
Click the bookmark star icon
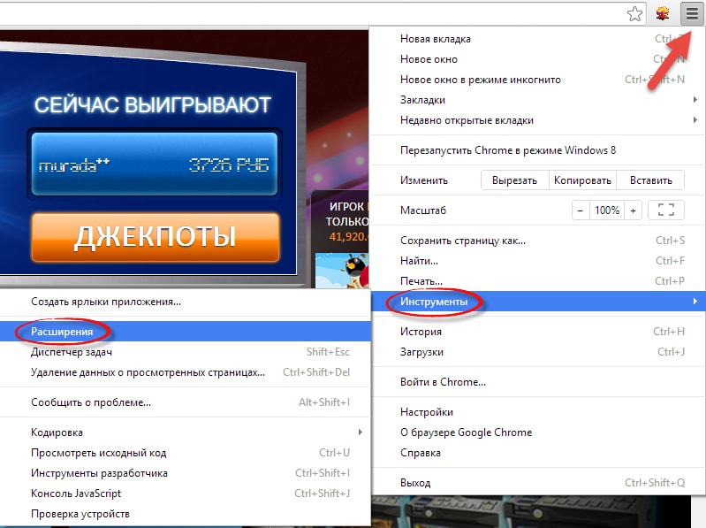click(x=634, y=13)
